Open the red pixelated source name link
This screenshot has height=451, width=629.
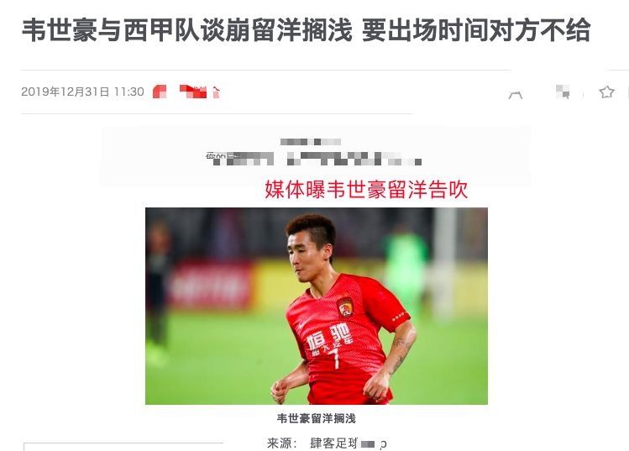193,92
